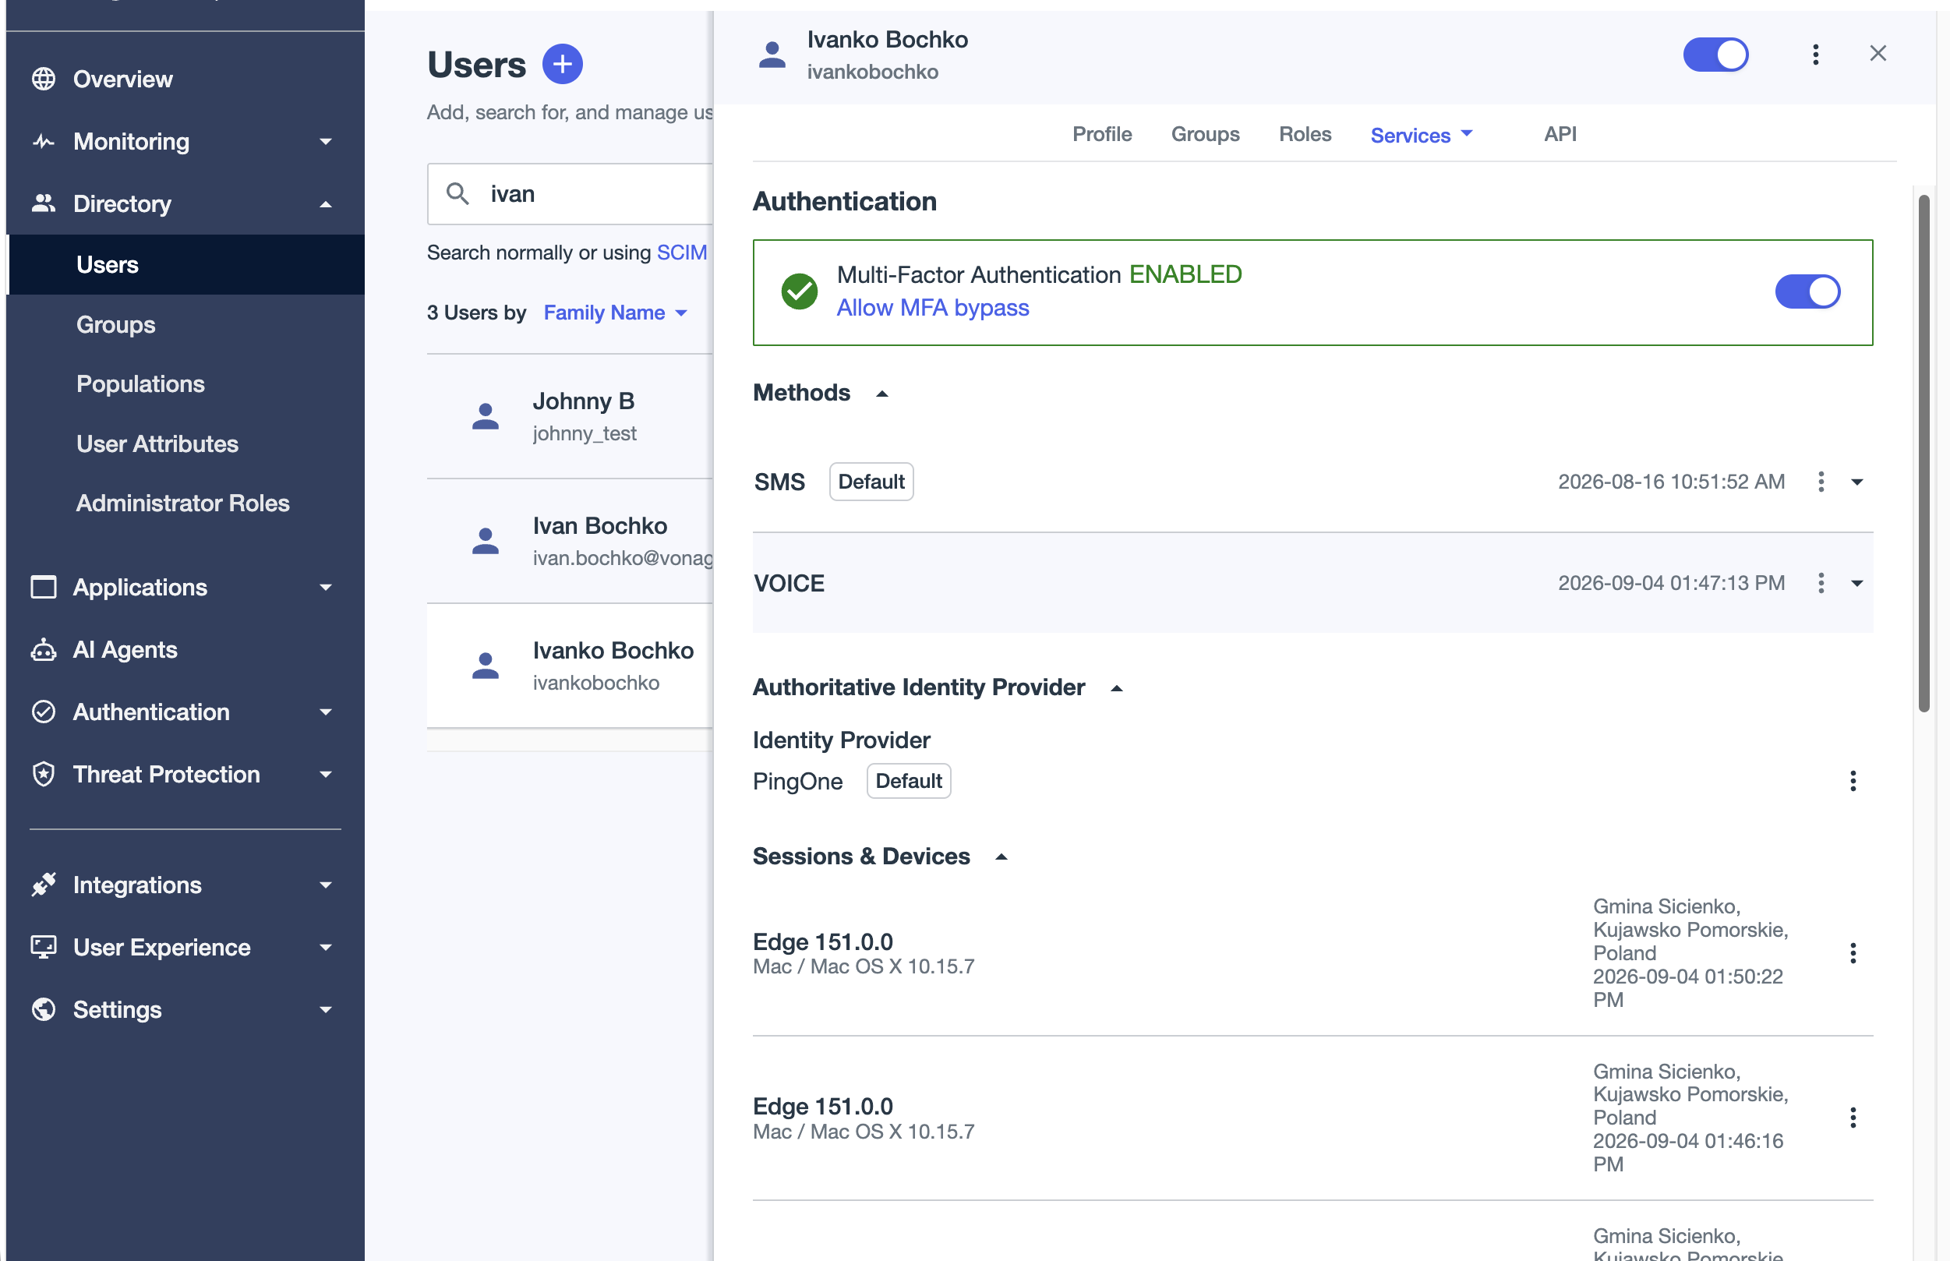Click the user search field

571,194
